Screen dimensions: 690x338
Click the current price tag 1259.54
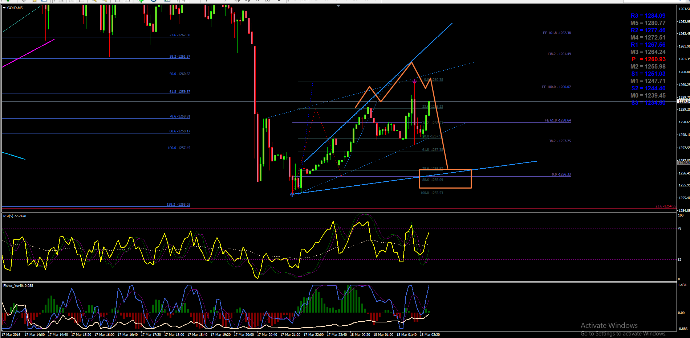point(684,102)
